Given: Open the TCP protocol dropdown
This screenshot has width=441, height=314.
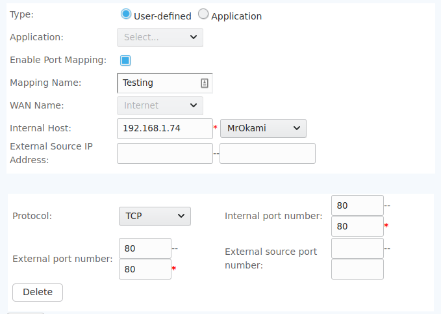Looking at the screenshot, I should click(x=155, y=216).
